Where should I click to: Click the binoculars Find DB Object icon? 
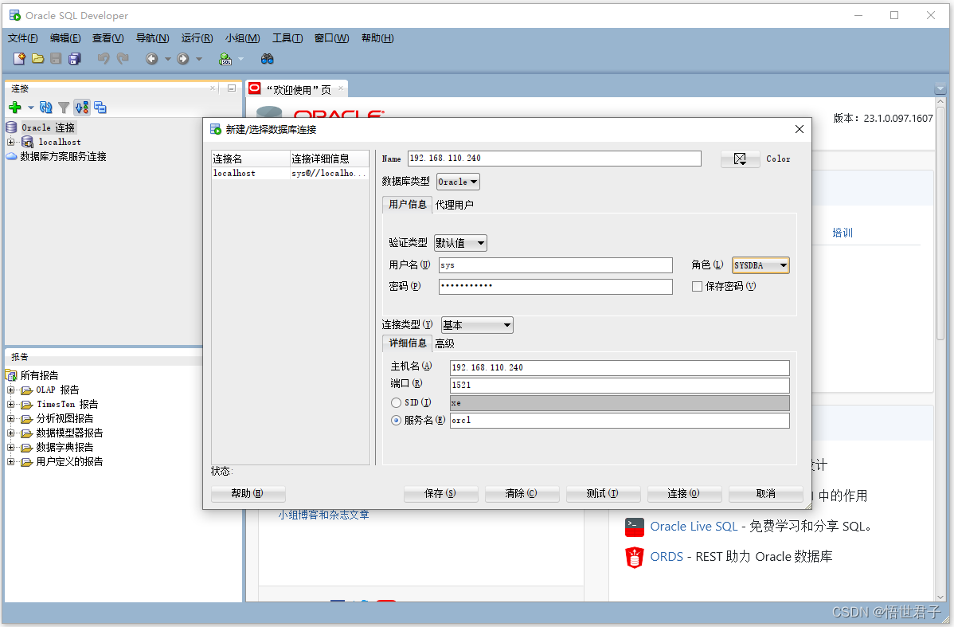pyautogui.click(x=267, y=58)
